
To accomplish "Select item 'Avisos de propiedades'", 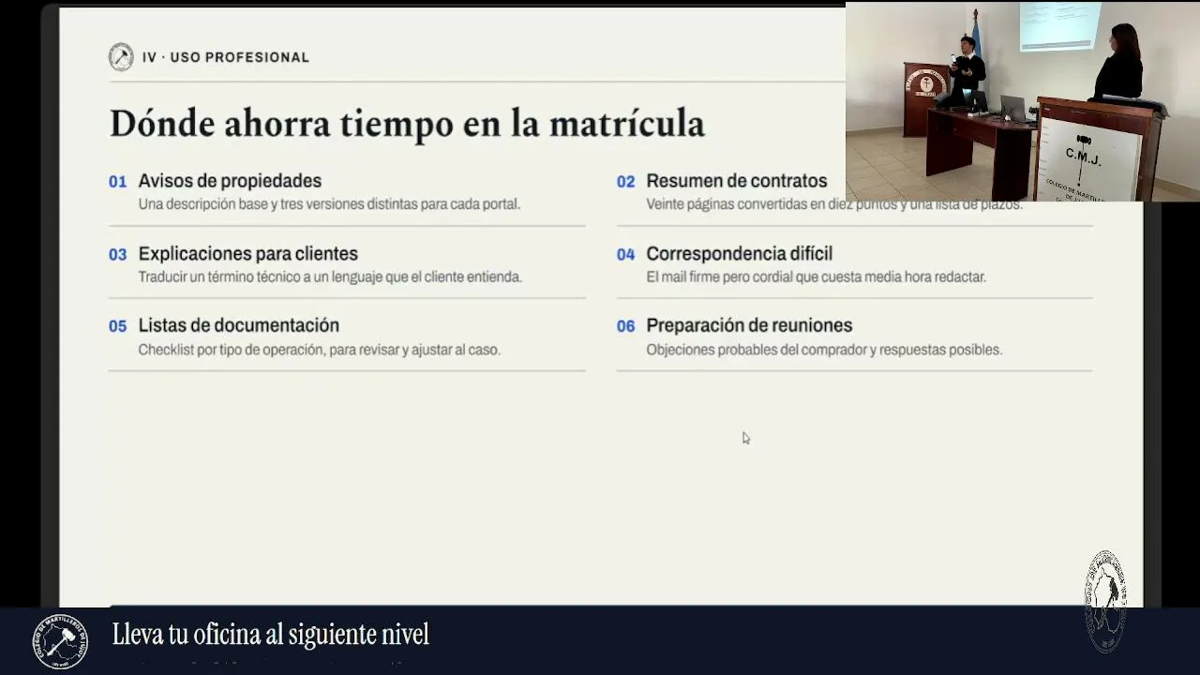I will tap(230, 181).
